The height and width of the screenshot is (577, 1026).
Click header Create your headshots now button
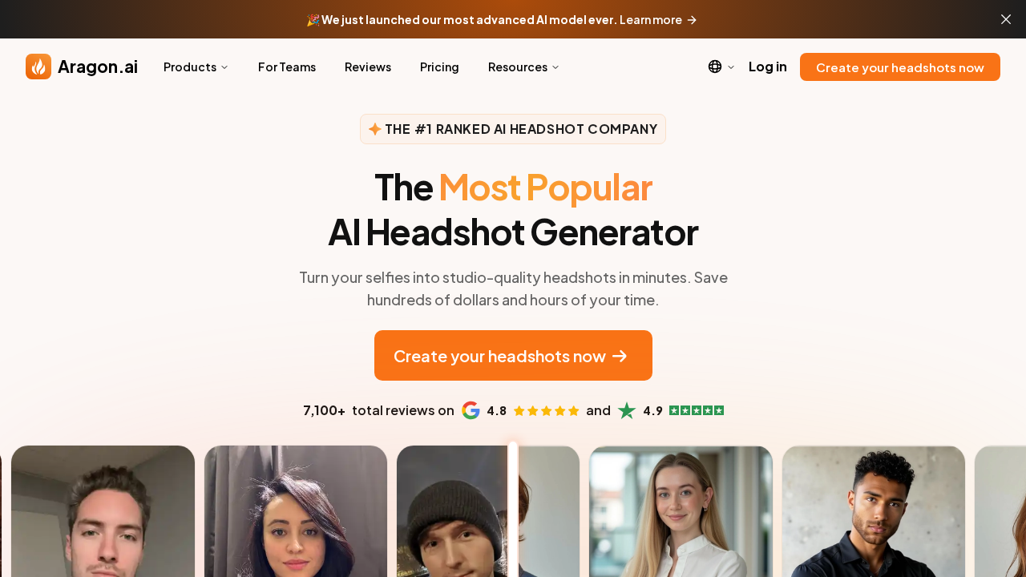[900, 67]
